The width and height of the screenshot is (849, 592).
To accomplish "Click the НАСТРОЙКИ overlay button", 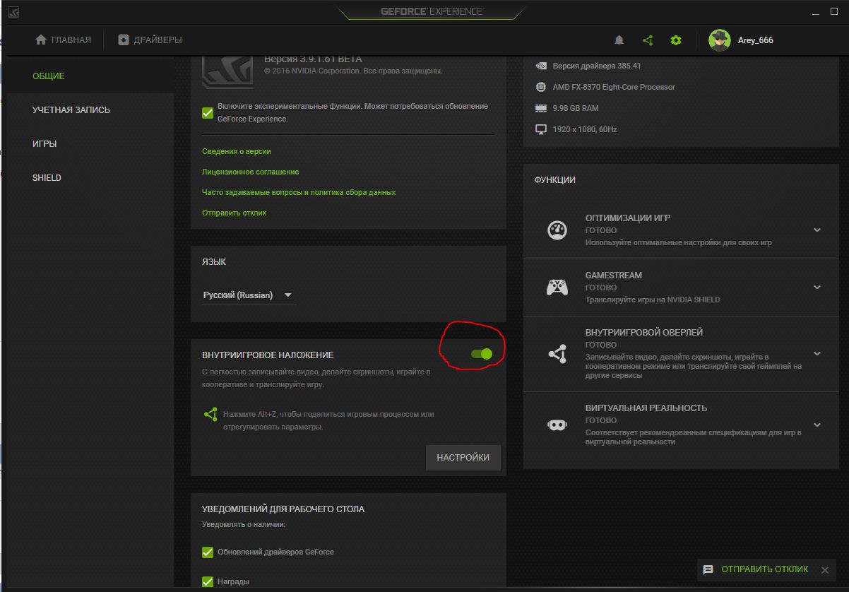I will pyautogui.click(x=463, y=458).
